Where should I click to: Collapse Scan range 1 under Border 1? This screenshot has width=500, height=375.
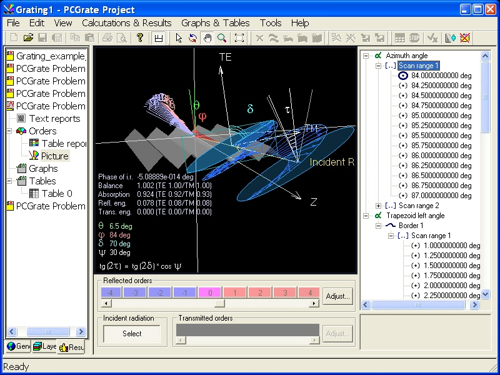pos(391,236)
